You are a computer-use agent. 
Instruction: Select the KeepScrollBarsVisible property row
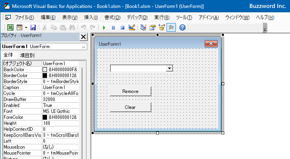click(41, 135)
